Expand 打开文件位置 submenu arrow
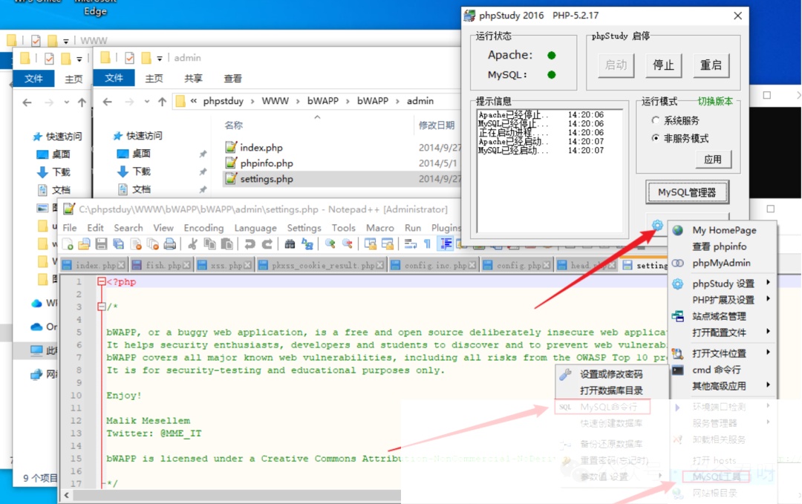 click(769, 352)
